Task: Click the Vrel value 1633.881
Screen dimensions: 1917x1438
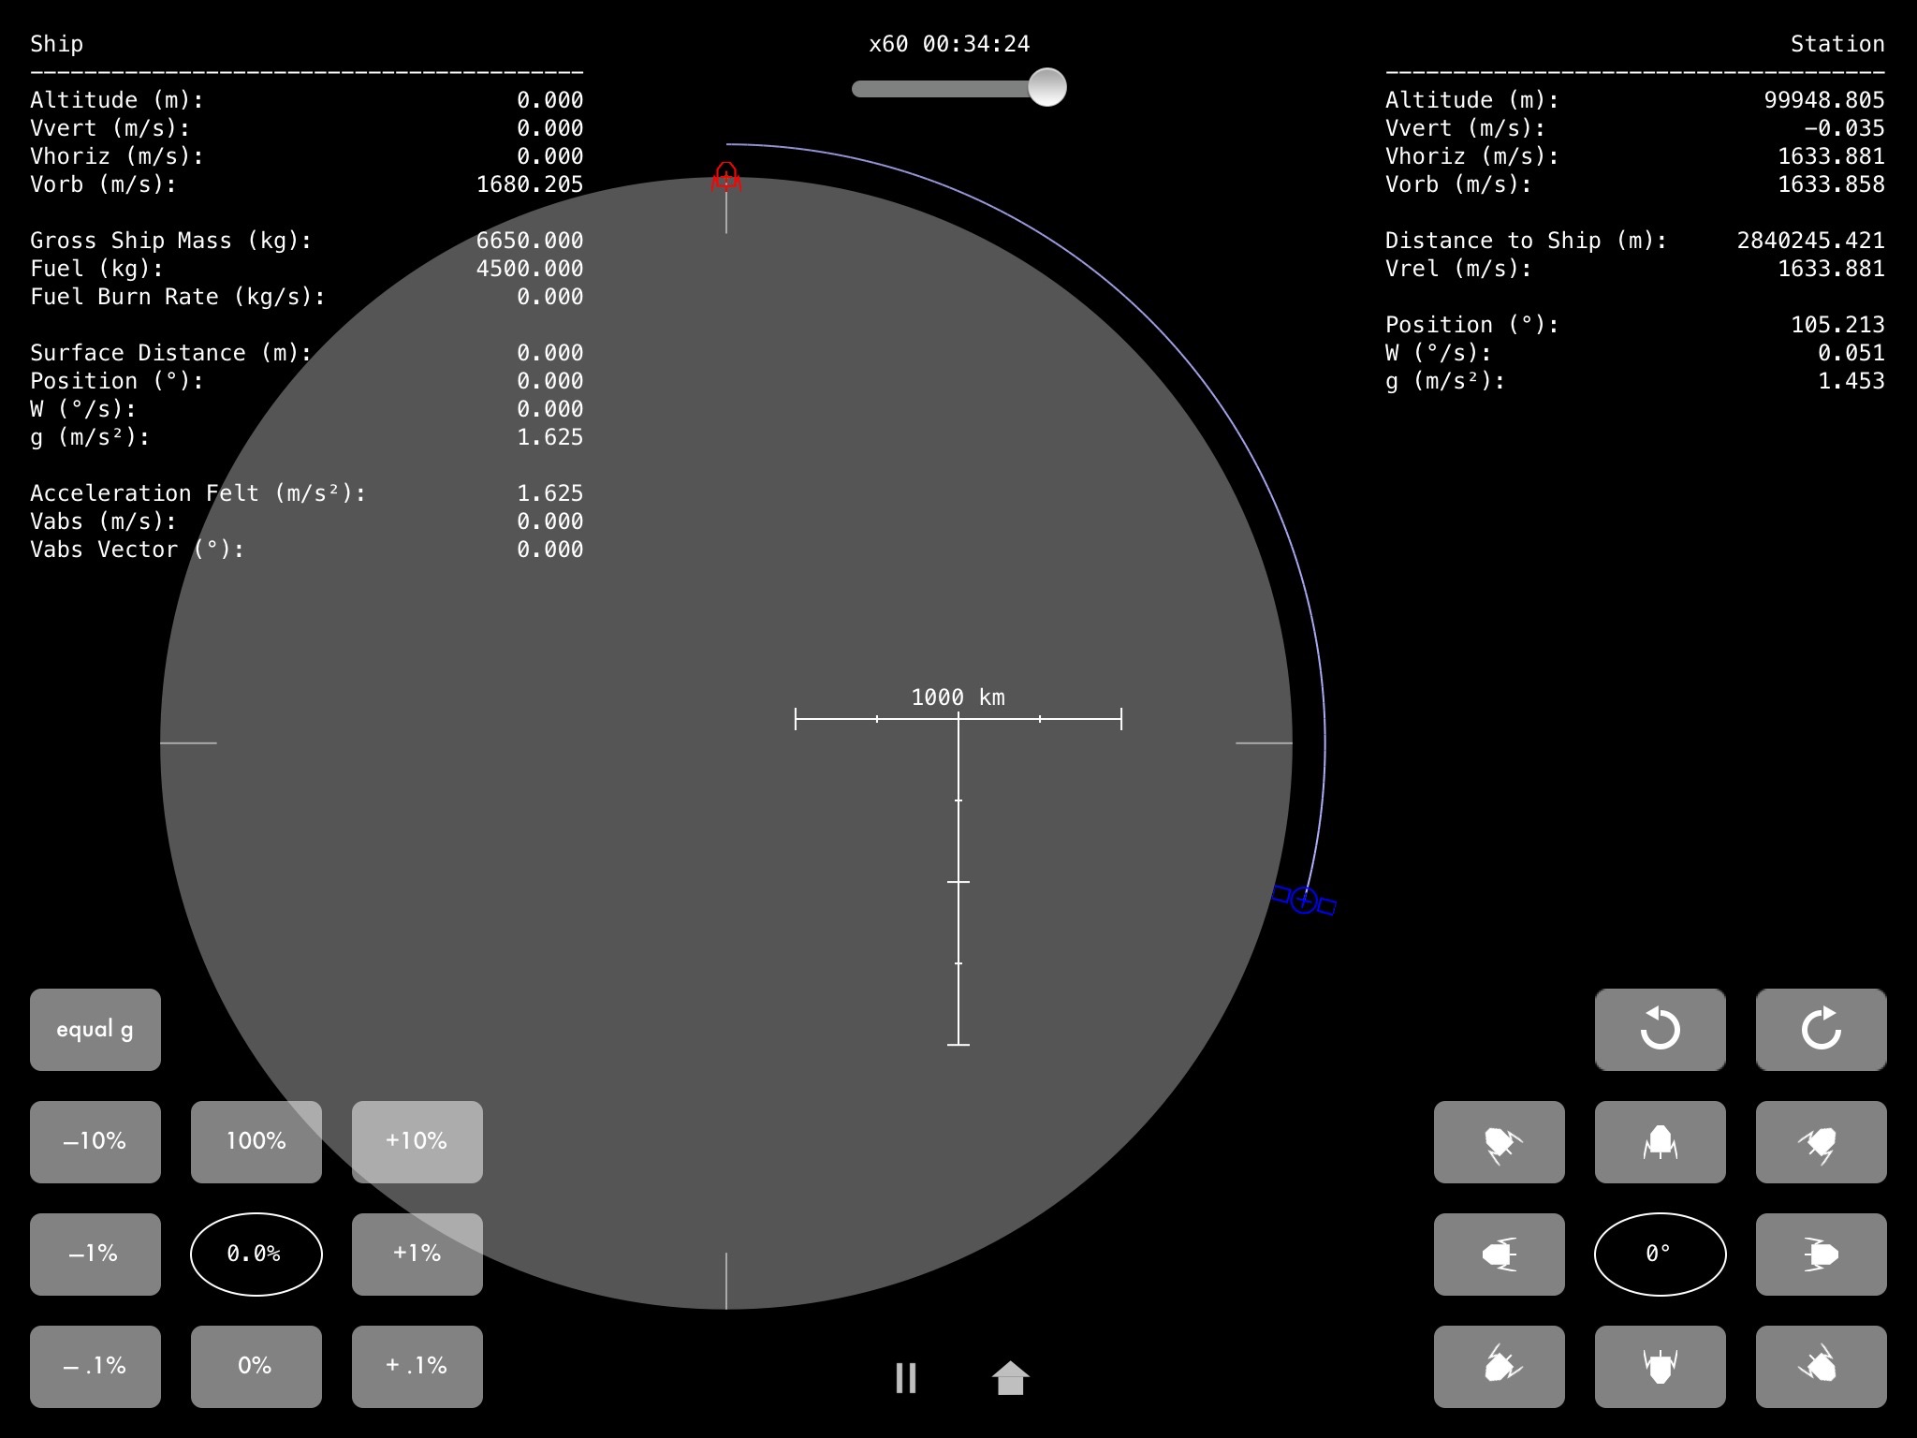Action: click(1832, 269)
